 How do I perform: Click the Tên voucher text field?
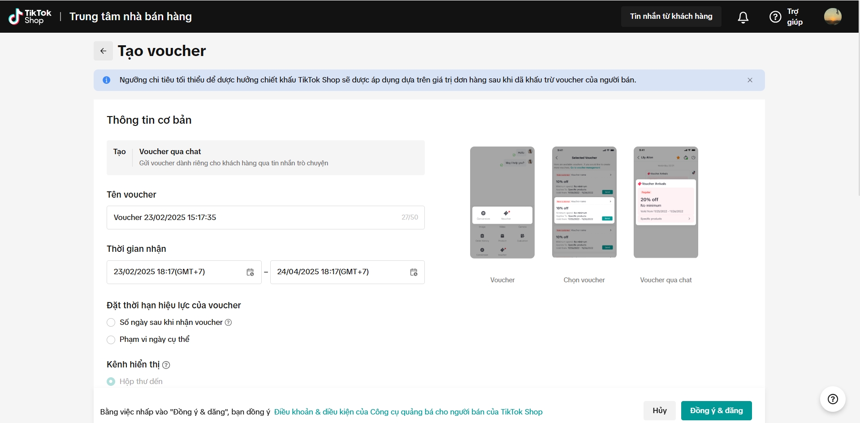pyautogui.click(x=255, y=218)
